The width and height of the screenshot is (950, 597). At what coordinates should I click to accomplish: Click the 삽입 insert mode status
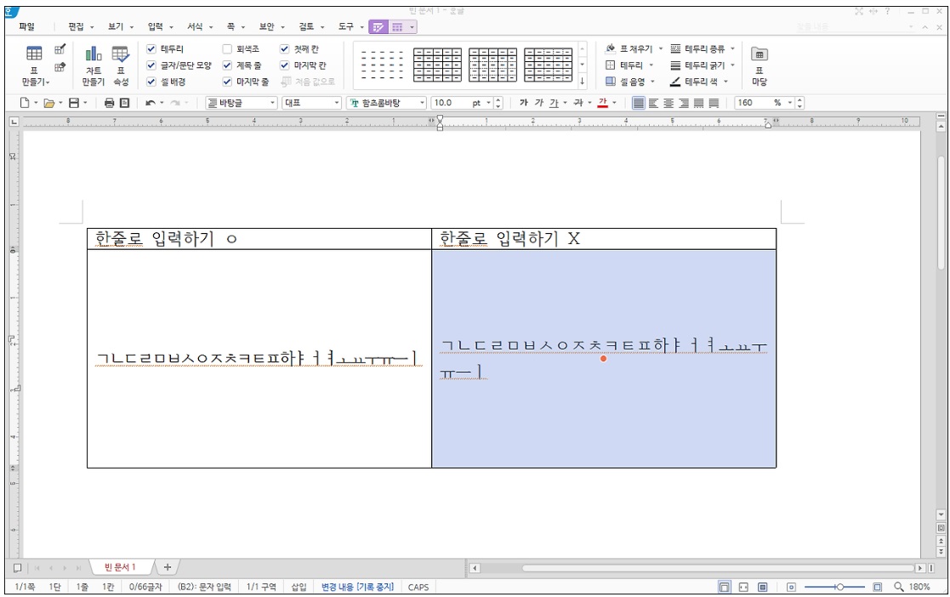click(x=299, y=587)
